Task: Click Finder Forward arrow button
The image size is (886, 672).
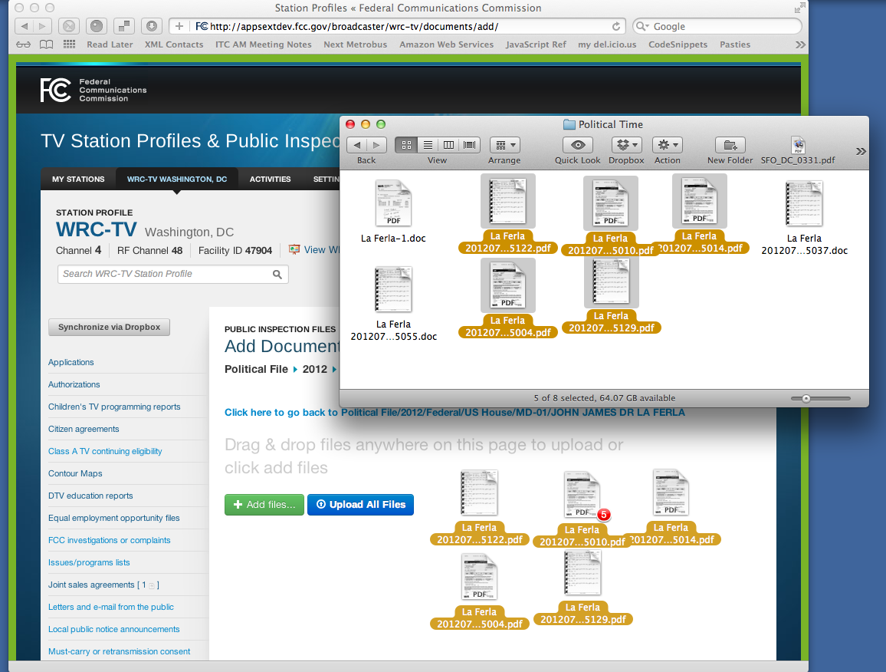Action: tap(376, 146)
